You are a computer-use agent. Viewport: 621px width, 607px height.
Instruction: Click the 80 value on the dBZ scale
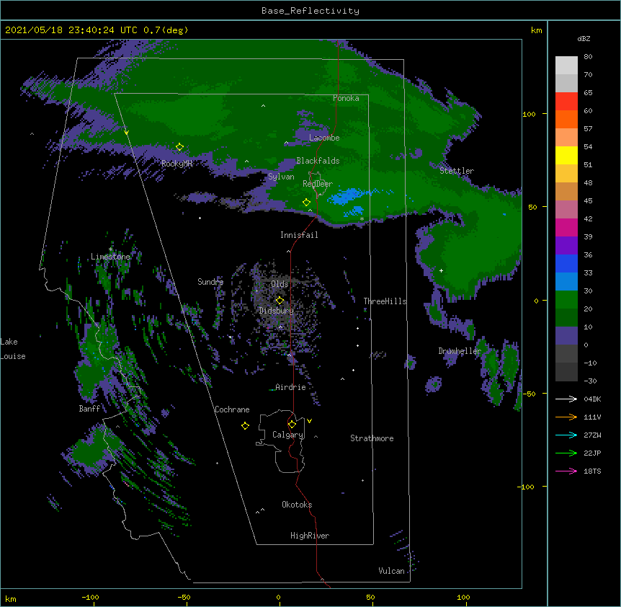coord(588,57)
